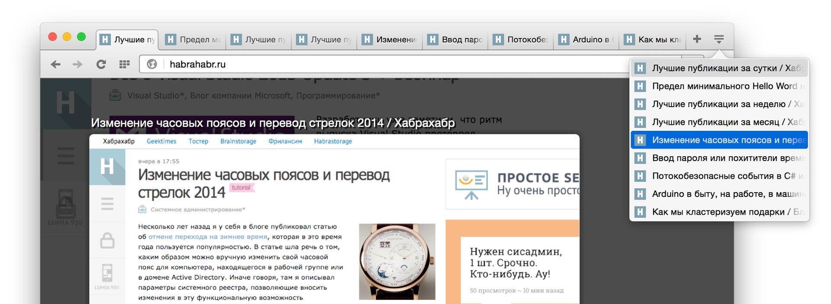Select 'Потокобезопасные события в C#' in tab list
This screenshot has width=831, height=304.
pyautogui.click(x=719, y=176)
